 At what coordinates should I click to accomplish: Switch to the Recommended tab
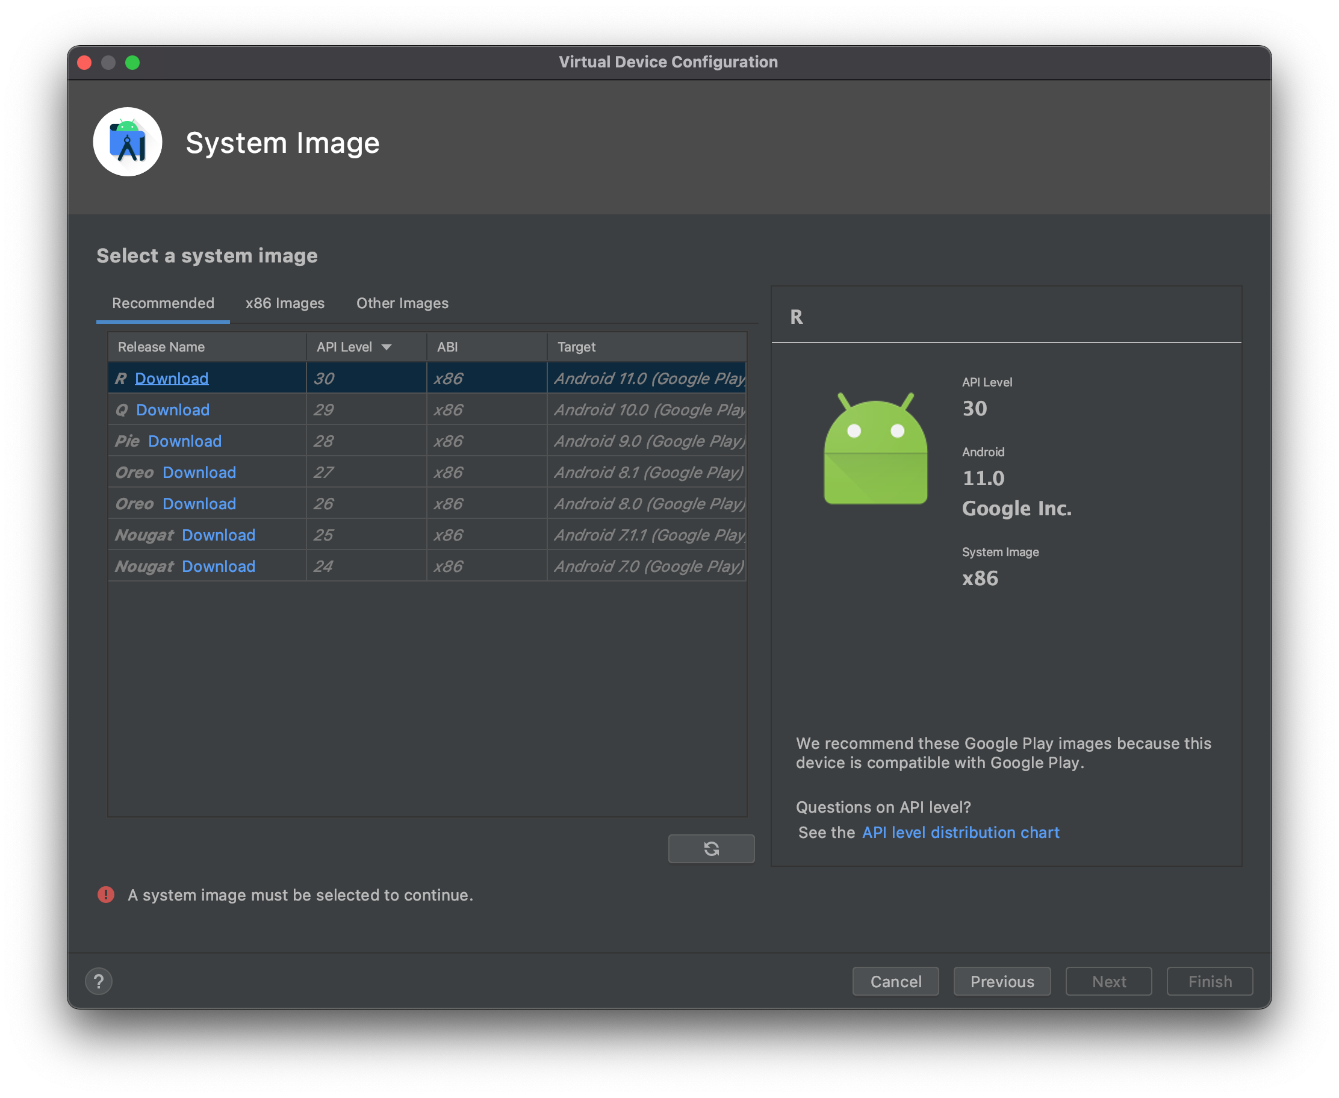163,303
